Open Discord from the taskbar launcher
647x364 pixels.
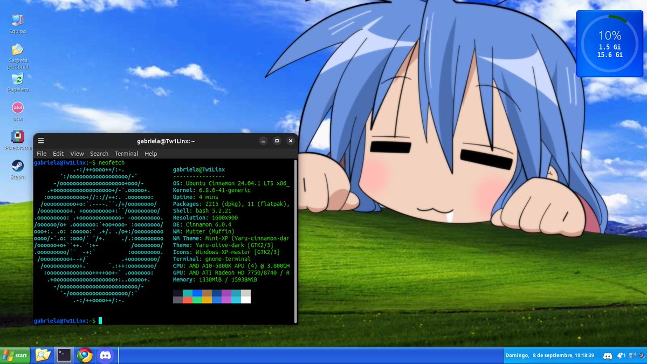[104, 355]
